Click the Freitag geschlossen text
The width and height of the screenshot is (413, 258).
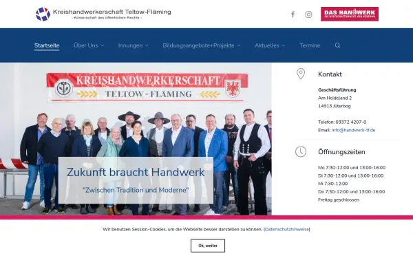point(339,200)
